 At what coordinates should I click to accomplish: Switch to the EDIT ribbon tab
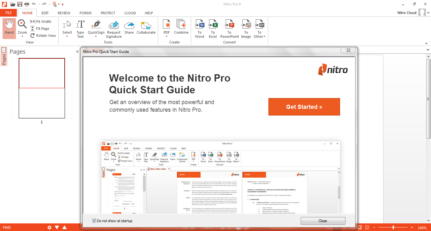[x=45, y=13]
